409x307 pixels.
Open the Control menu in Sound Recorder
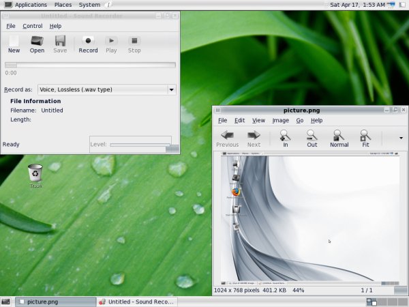click(x=32, y=26)
